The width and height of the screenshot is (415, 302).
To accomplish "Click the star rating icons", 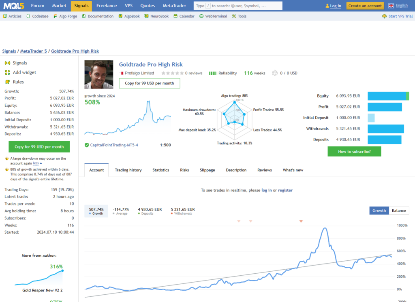I will point(172,73).
